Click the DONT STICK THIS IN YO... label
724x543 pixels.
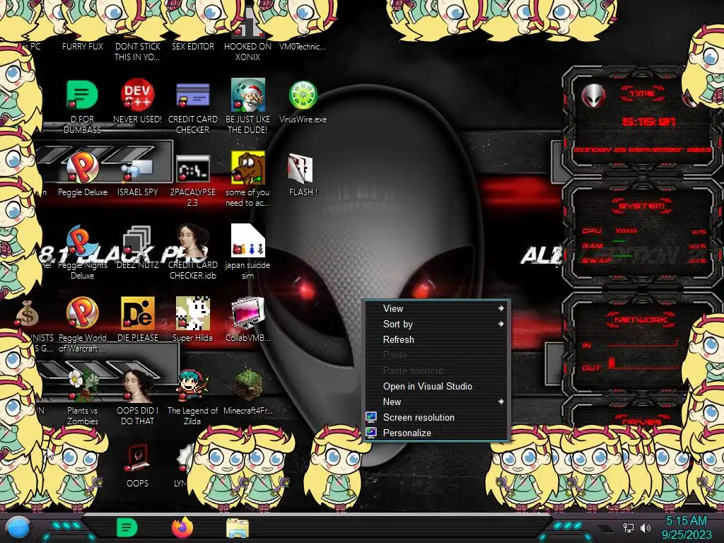(x=138, y=52)
